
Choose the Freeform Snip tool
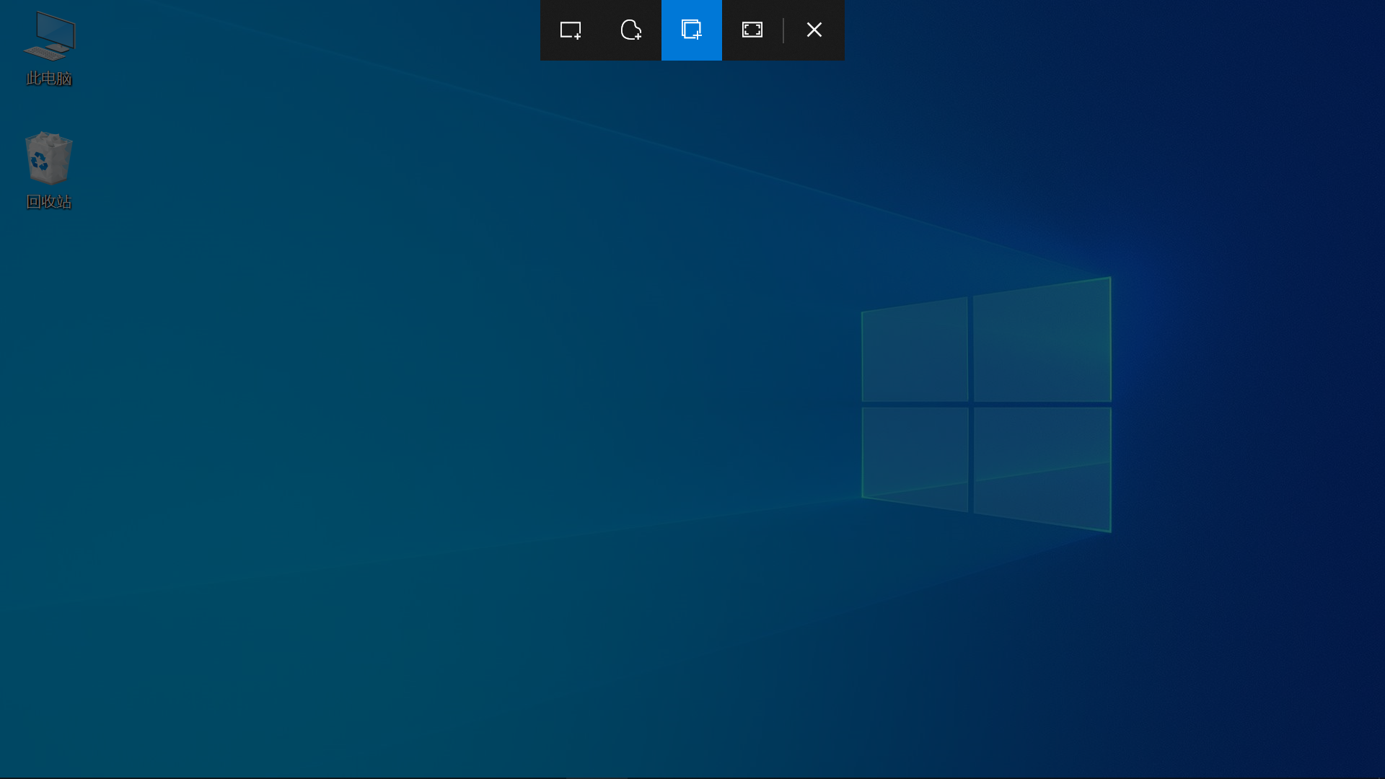631,30
